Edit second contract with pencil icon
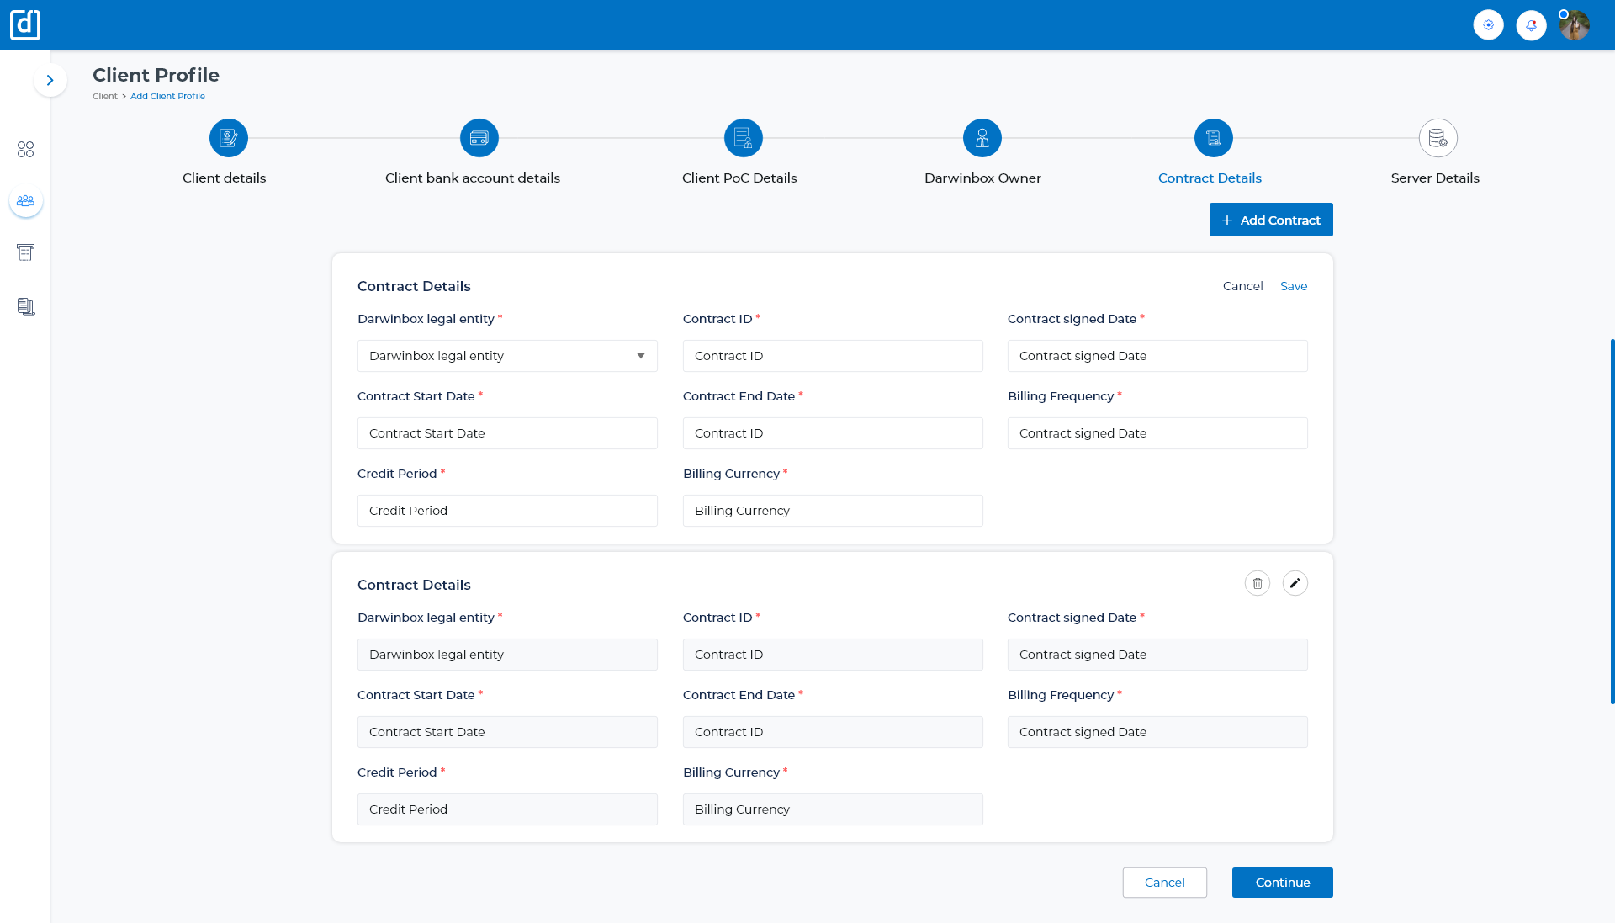This screenshot has width=1615, height=923. (1295, 583)
